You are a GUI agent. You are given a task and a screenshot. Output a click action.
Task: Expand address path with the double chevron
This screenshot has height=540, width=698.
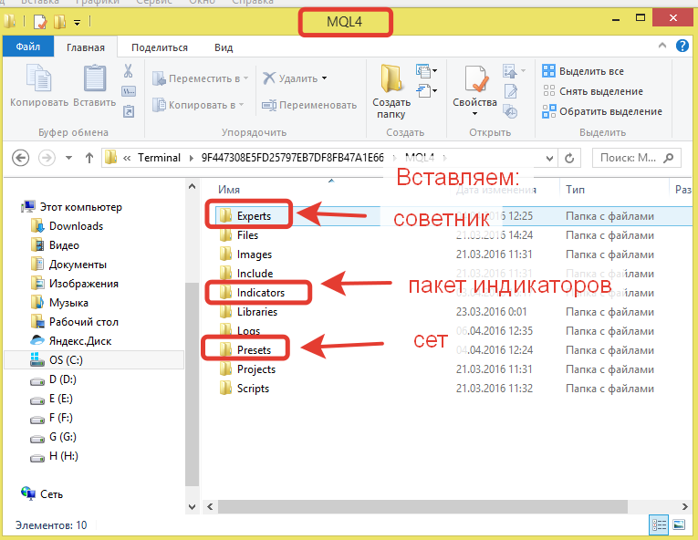point(127,158)
